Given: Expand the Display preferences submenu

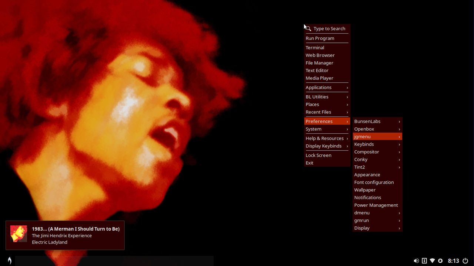Looking at the screenshot, I should 377,228.
